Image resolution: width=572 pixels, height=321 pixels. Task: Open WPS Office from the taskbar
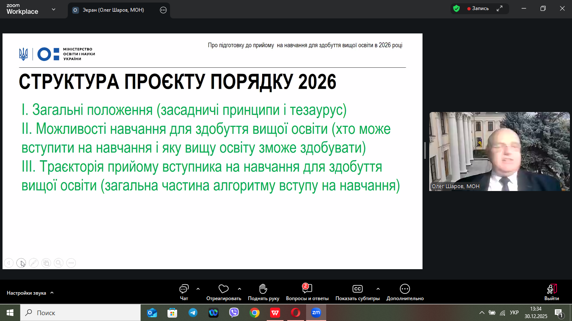tap(275, 313)
